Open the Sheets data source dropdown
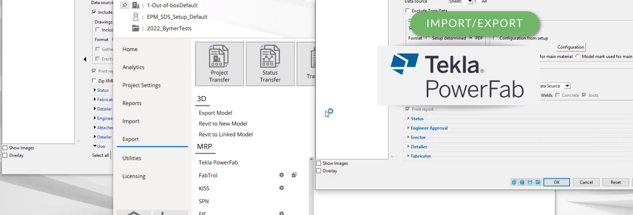 470,2
